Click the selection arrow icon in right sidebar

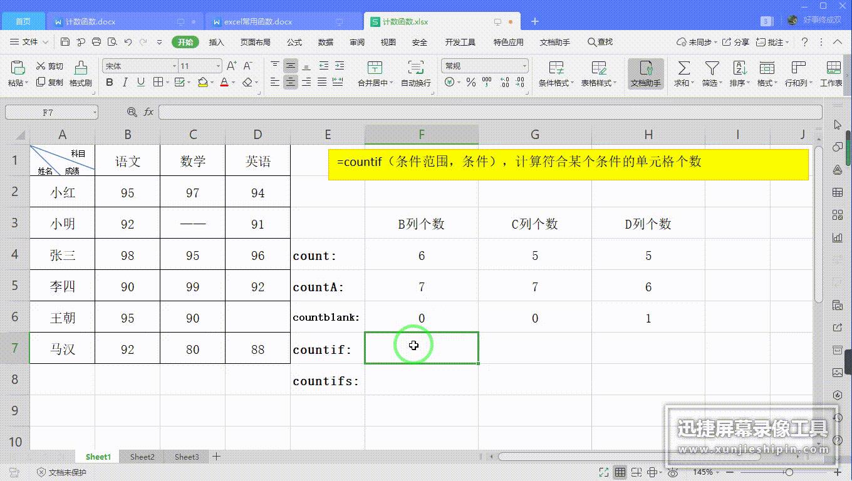838,125
